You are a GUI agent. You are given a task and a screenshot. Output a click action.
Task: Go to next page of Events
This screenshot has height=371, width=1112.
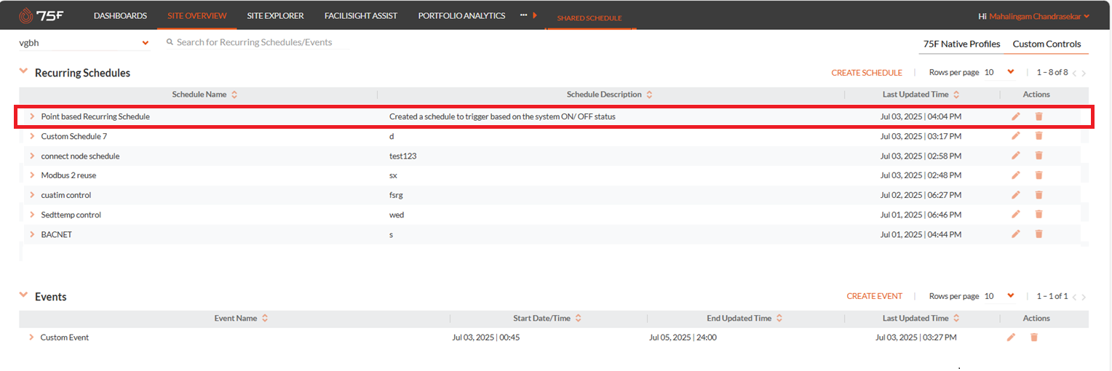click(1084, 298)
